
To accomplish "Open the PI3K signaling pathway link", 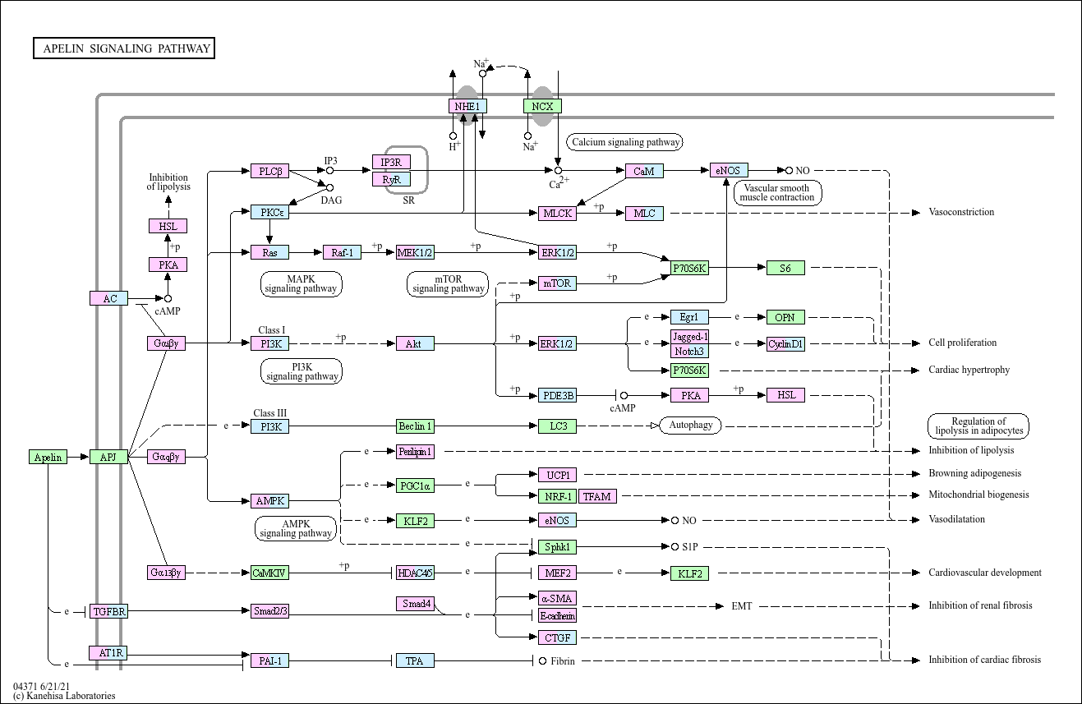I will pyautogui.click(x=301, y=370).
